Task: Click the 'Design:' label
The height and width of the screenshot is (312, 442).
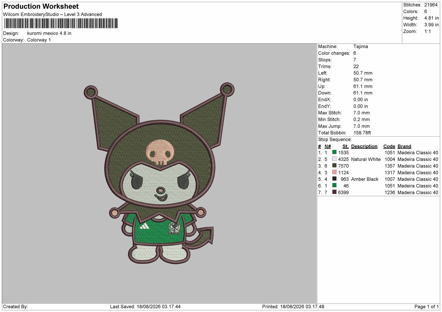Action: pyautogui.click(x=11, y=33)
